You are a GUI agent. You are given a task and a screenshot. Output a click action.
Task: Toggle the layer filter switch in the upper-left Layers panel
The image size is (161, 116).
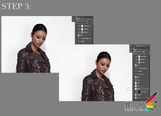click(x=93, y=19)
